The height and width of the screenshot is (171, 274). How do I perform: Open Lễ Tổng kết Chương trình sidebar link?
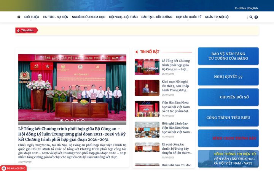pos(176,65)
